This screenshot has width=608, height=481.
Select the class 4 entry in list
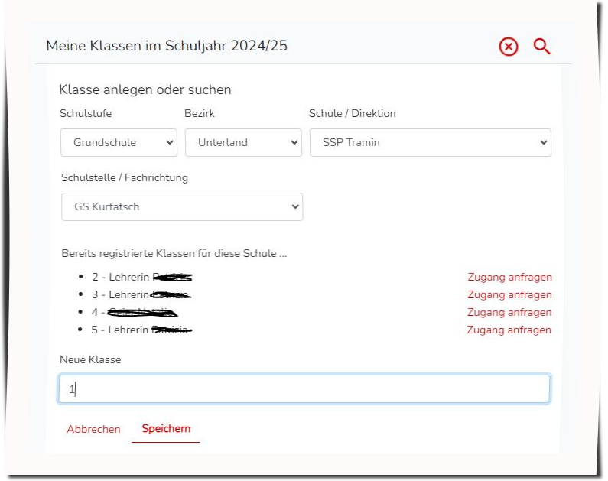[x=134, y=313]
